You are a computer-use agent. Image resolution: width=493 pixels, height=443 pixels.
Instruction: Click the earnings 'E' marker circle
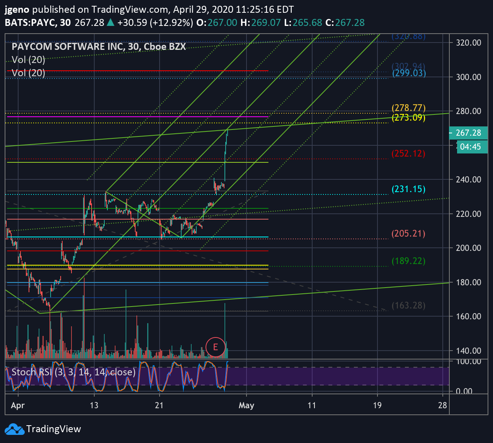click(216, 347)
